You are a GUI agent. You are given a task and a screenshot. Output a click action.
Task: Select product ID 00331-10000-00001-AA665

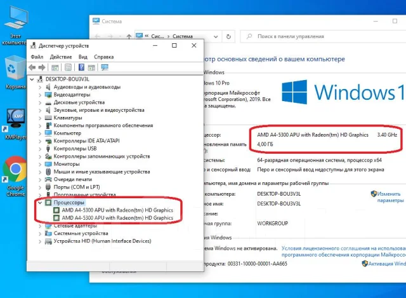click(x=258, y=264)
